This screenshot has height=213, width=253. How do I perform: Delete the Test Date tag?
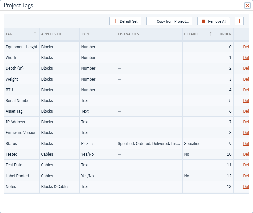click(246, 165)
